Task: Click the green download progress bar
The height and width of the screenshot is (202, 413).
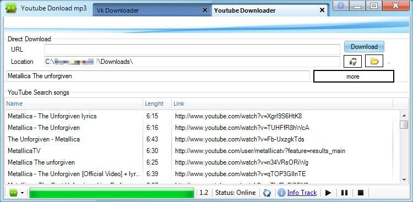Action: pyautogui.click(x=112, y=193)
